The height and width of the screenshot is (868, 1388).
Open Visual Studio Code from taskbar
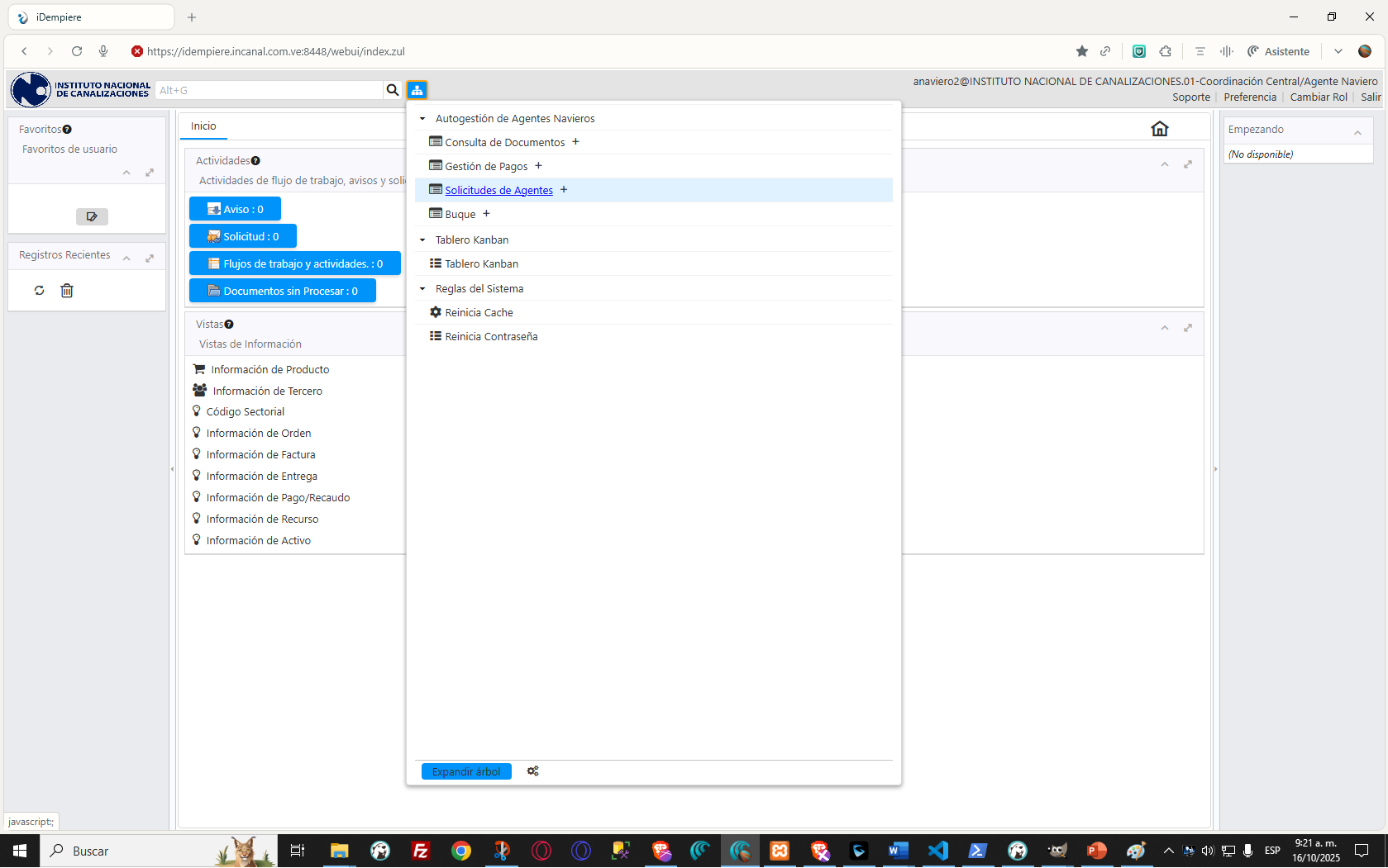pos(937,851)
